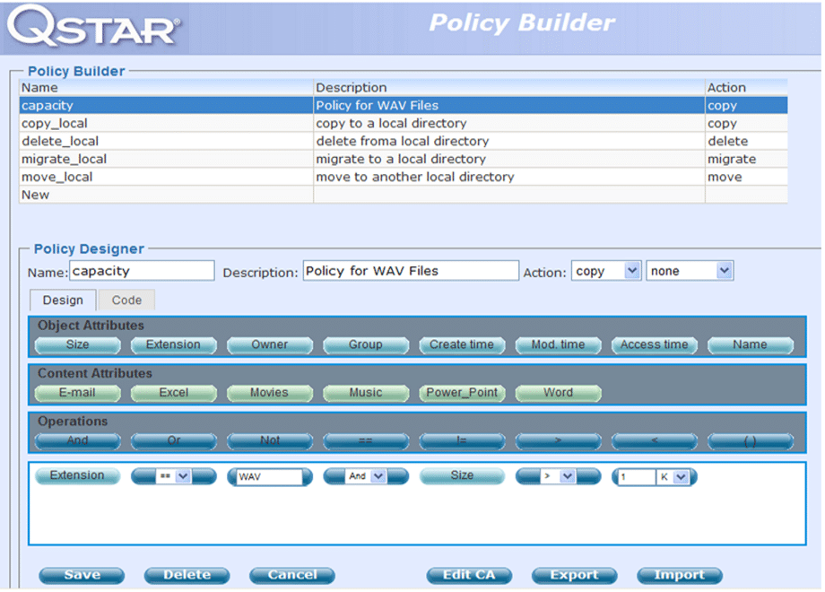The height and width of the screenshot is (592, 825).
Task: Click the Export button
Action: [574, 575]
